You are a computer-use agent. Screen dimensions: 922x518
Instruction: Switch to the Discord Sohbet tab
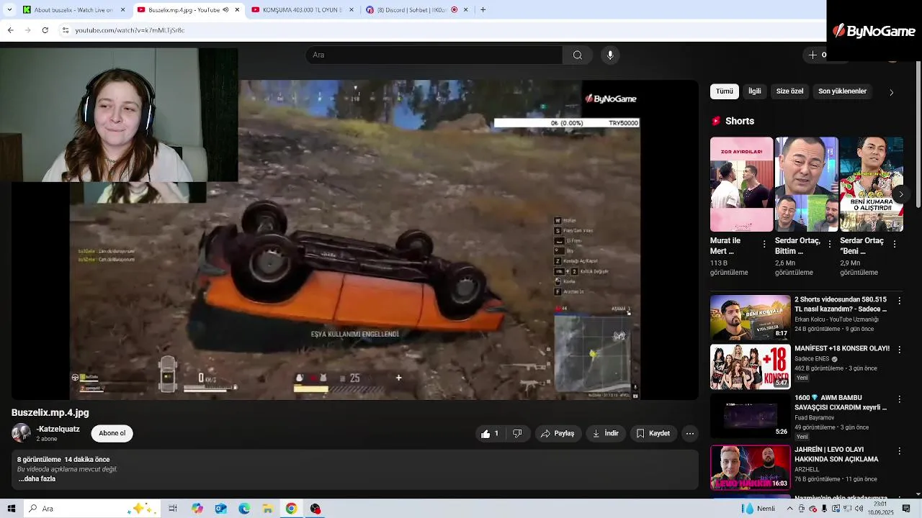416,9
